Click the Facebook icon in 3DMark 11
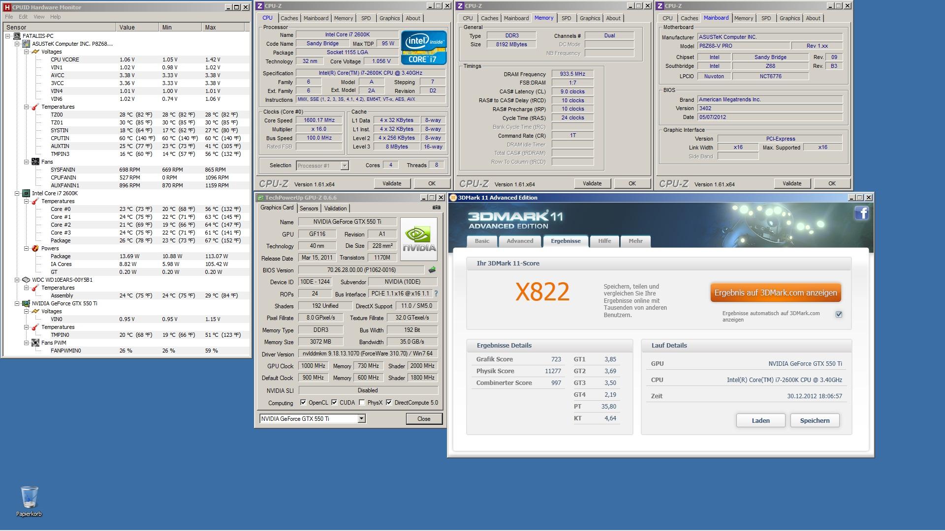Viewport: 945px width, 531px height. pyautogui.click(x=861, y=213)
